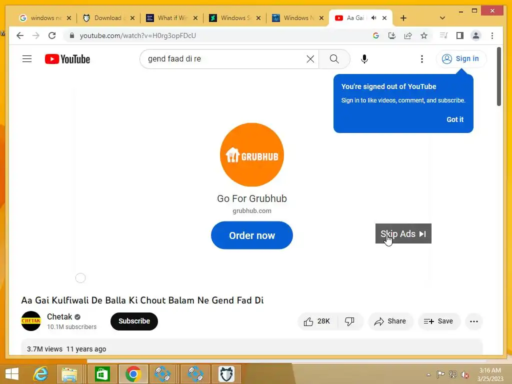Open Windows Start button
The image size is (512, 384).
[x=12, y=374]
